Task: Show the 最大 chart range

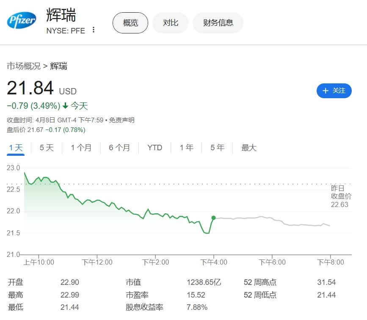Action: (249, 148)
